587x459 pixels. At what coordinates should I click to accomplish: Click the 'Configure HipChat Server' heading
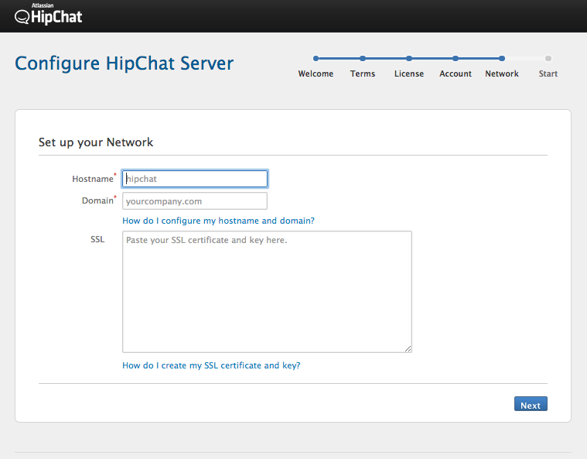coord(124,63)
